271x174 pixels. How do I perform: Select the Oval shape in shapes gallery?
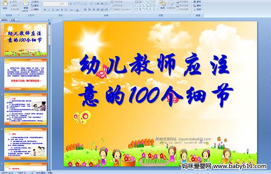coord(154,2)
